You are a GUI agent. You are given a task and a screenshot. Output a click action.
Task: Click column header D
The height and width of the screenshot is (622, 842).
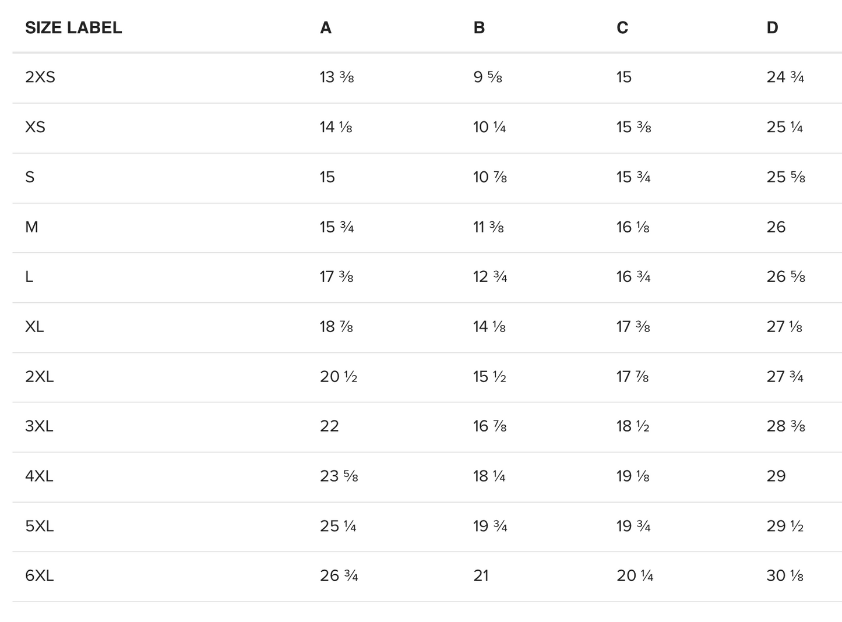772,28
